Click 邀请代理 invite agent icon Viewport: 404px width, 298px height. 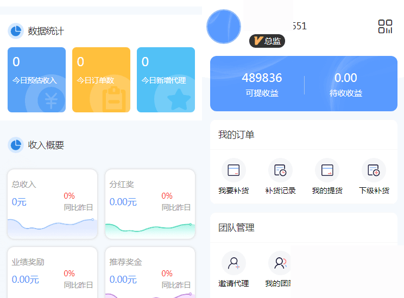click(233, 263)
